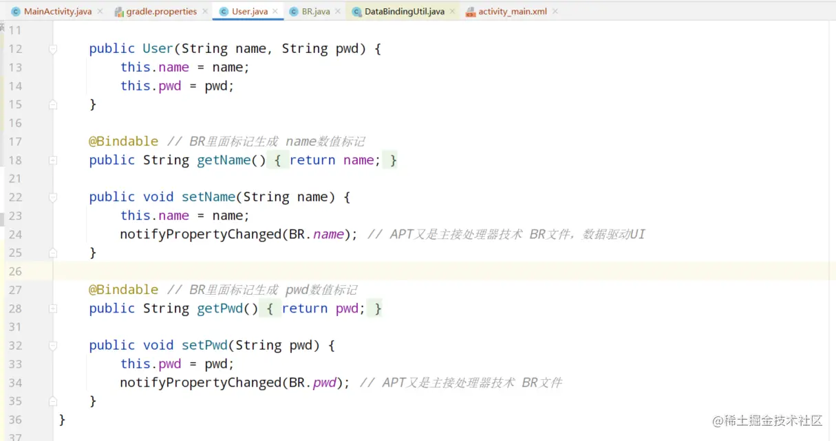Click the setPwd method name
The image size is (836, 441).
coord(204,346)
